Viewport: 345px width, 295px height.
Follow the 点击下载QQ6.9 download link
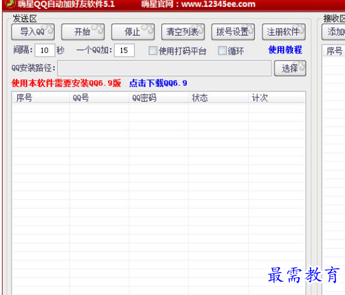pos(158,83)
